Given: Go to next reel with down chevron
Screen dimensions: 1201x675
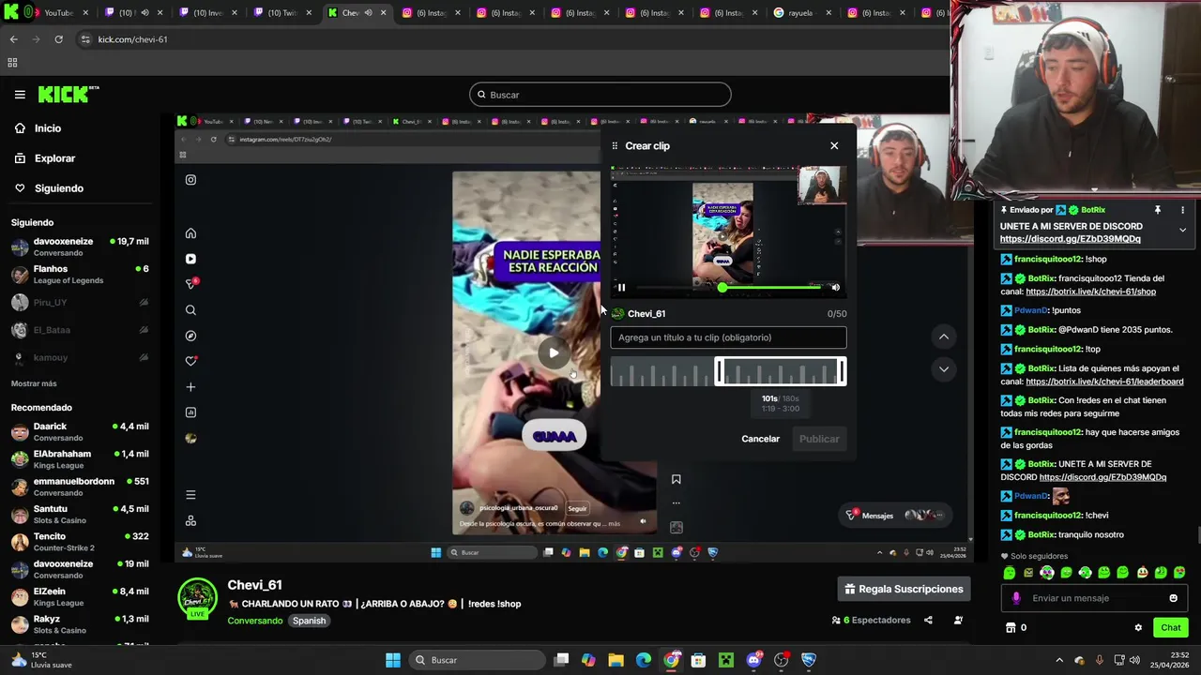Looking at the screenshot, I should point(944,369).
